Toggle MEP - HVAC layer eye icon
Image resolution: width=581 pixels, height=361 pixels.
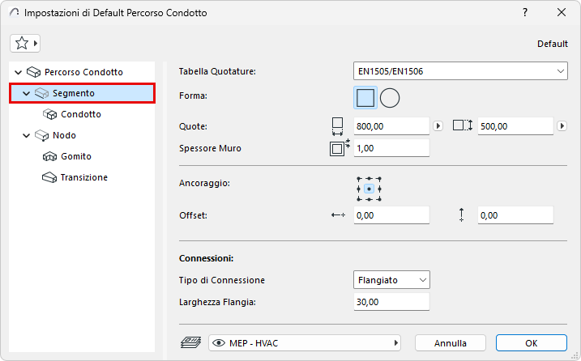[x=219, y=343]
